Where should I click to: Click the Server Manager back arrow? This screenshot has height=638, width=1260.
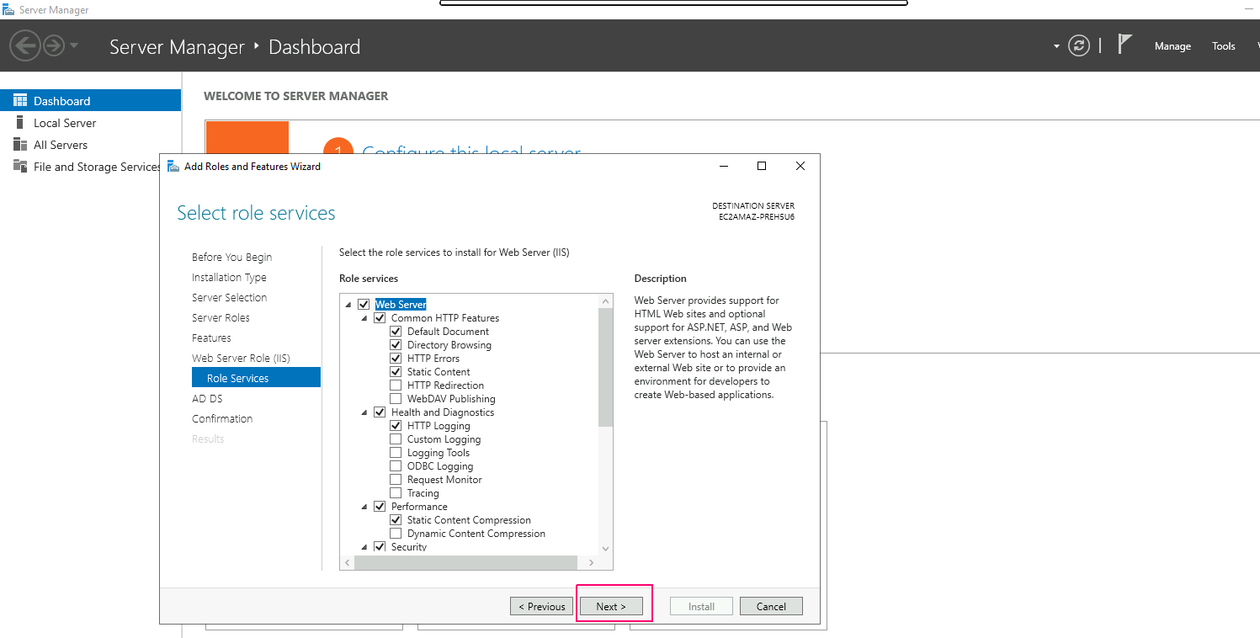point(25,45)
